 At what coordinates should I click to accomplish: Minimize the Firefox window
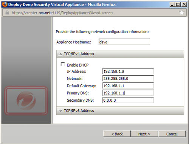tap(172, 5)
